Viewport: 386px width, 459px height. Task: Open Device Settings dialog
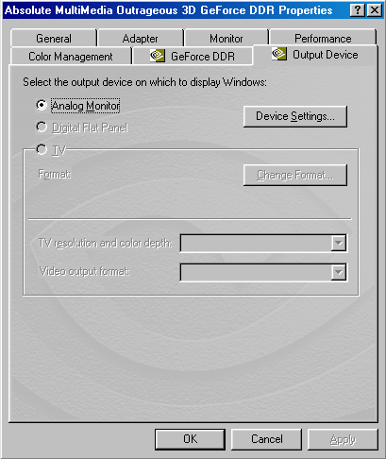(x=295, y=116)
